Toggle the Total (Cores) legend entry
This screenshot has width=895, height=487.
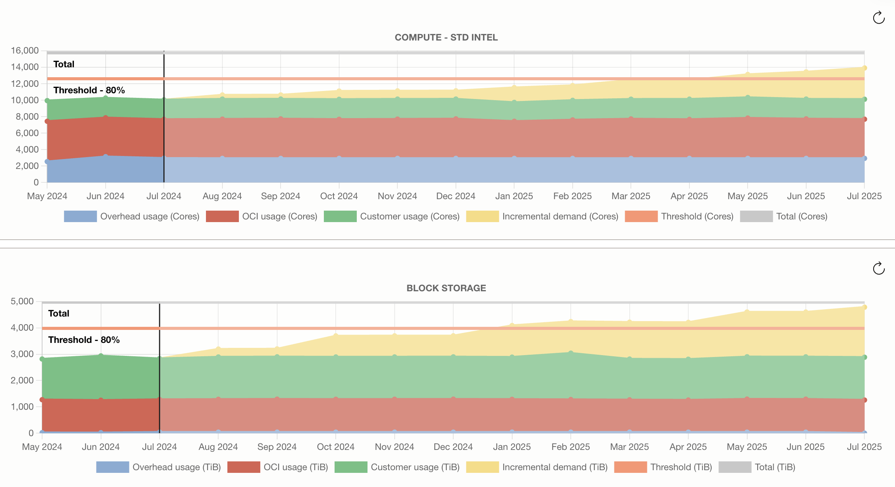(x=756, y=216)
